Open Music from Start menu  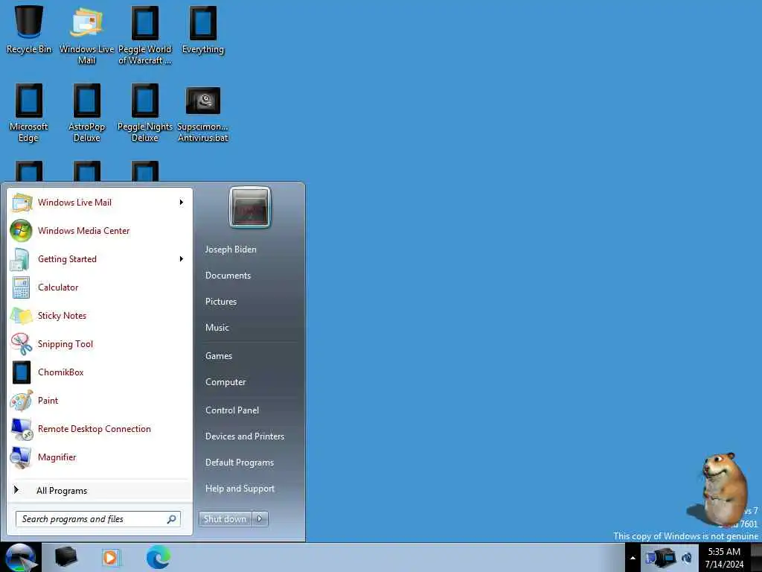(x=217, y=328)
